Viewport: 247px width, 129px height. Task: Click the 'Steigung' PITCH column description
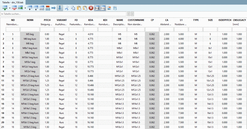(46, 24)
